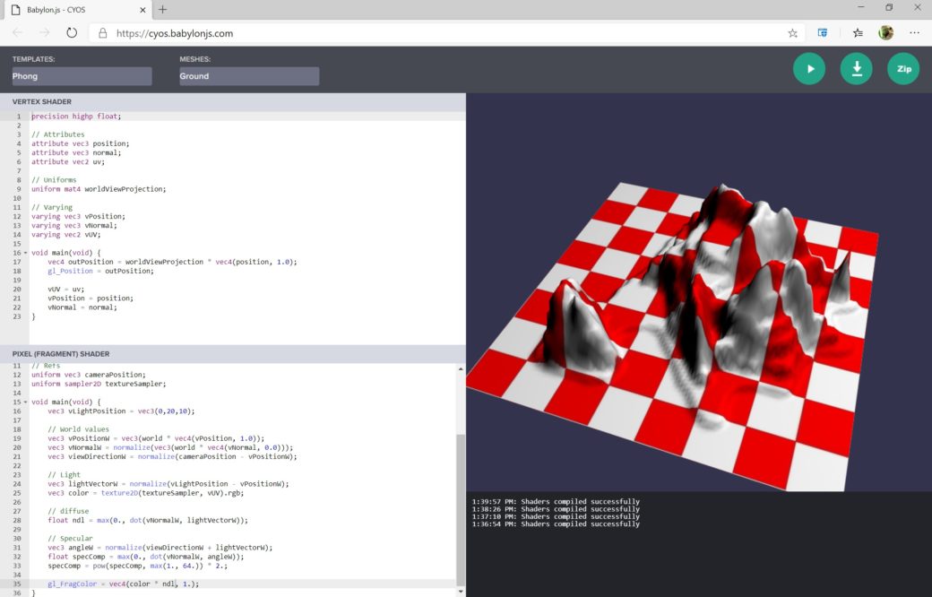Add page to favorites with the star icon
932x597 pixels.
(x=792, y=31)
